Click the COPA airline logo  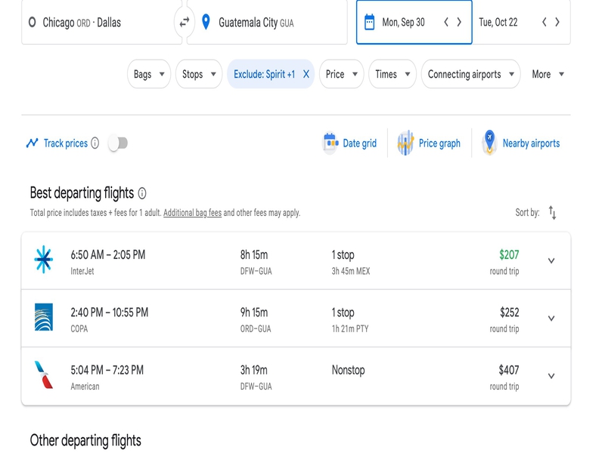pyautogui.click(x=44, y=317)
